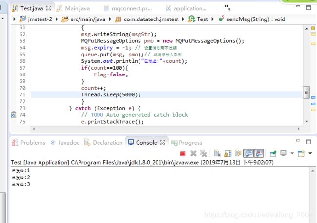Click Display Selected Console monitor icon
317x223 pixels.
coord(283,153)
